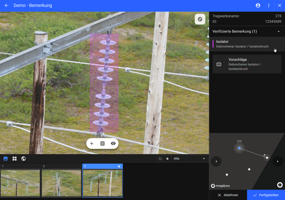Open the globe map view
This screenshot has height=200, width=285.
coord(23,158)
